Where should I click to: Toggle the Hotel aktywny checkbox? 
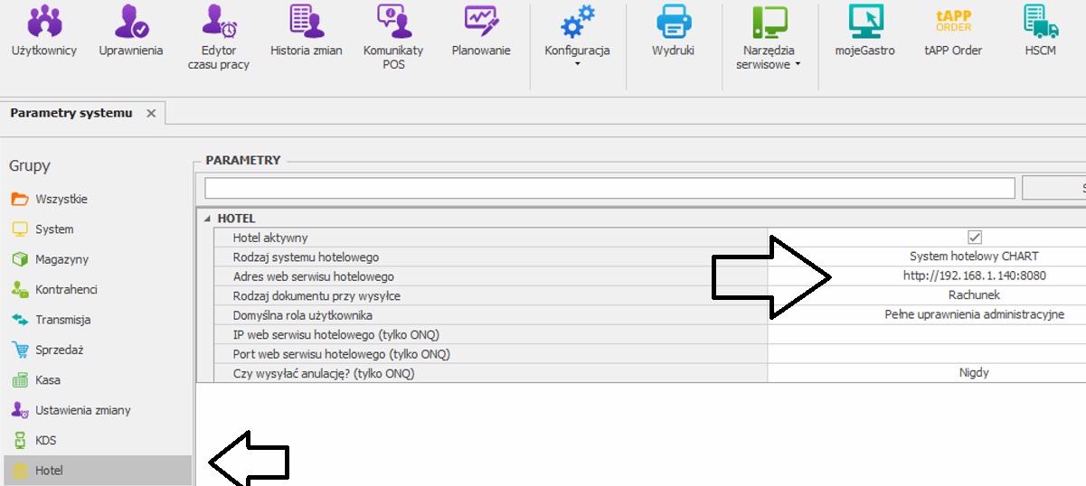tap(975, 238)
